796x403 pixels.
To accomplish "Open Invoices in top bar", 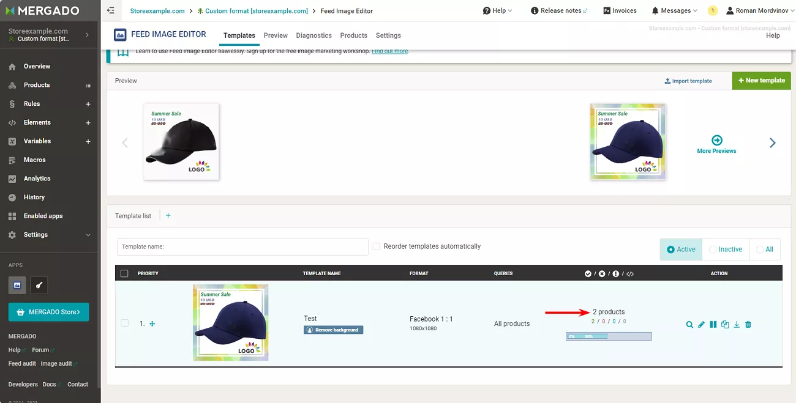I will pyautogui.click(x=620, y=10).
